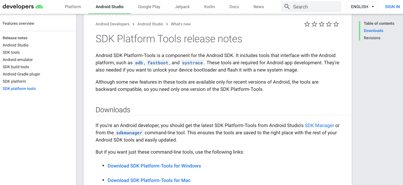Click the adb code chip

139,63
